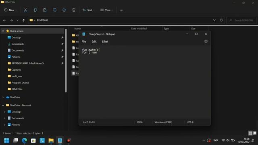Open the recording app on taskbar
The width and height of the screenshot is (258, 145).
coord(69,141)
